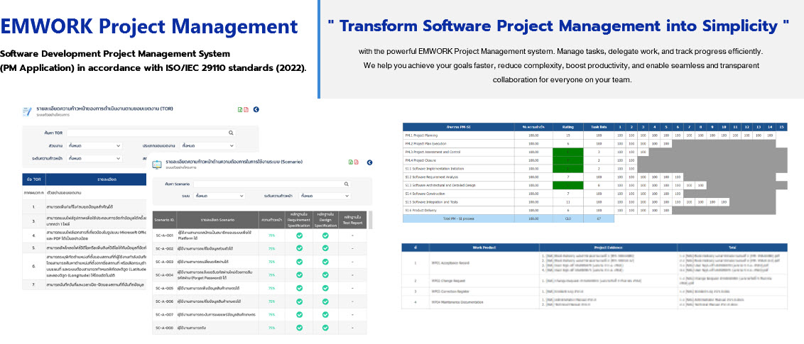Click SC-A-001 Design Specification check icon

tap(325, 235)
